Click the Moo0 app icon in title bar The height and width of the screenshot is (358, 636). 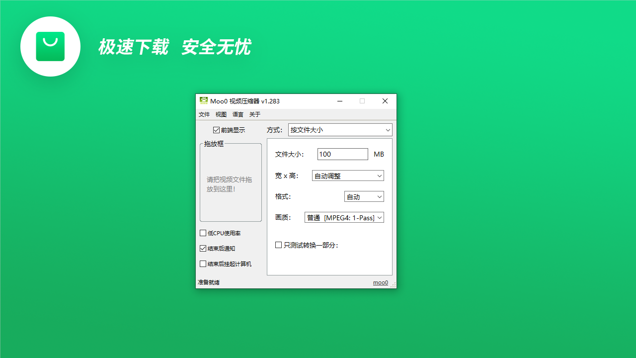pos(203,101)
